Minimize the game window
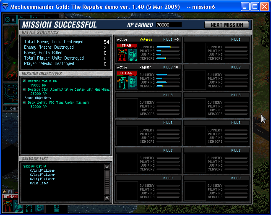 click(x=245, y=7)
